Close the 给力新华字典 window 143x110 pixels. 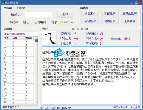coord(140,3)
